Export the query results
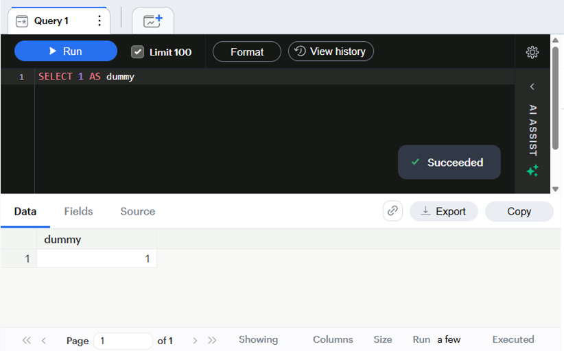Viewport: 564px width, 351px height. [444, 211]
